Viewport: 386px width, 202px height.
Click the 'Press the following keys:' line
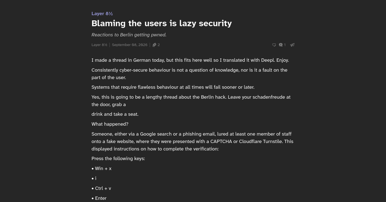(118, 158)
